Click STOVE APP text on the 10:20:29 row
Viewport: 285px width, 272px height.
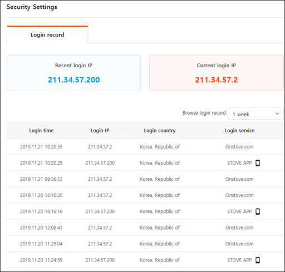click(239, 163)
